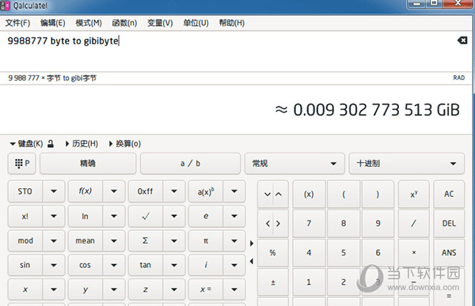The image size is (475, 306).
Task: Open the 文件(F) menu
Action: pyautogui.click(x=18, y=23)
